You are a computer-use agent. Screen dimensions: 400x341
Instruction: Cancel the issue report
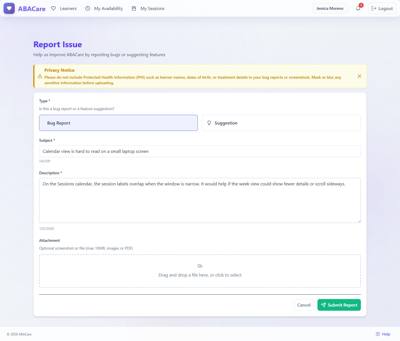pos(304,305)
